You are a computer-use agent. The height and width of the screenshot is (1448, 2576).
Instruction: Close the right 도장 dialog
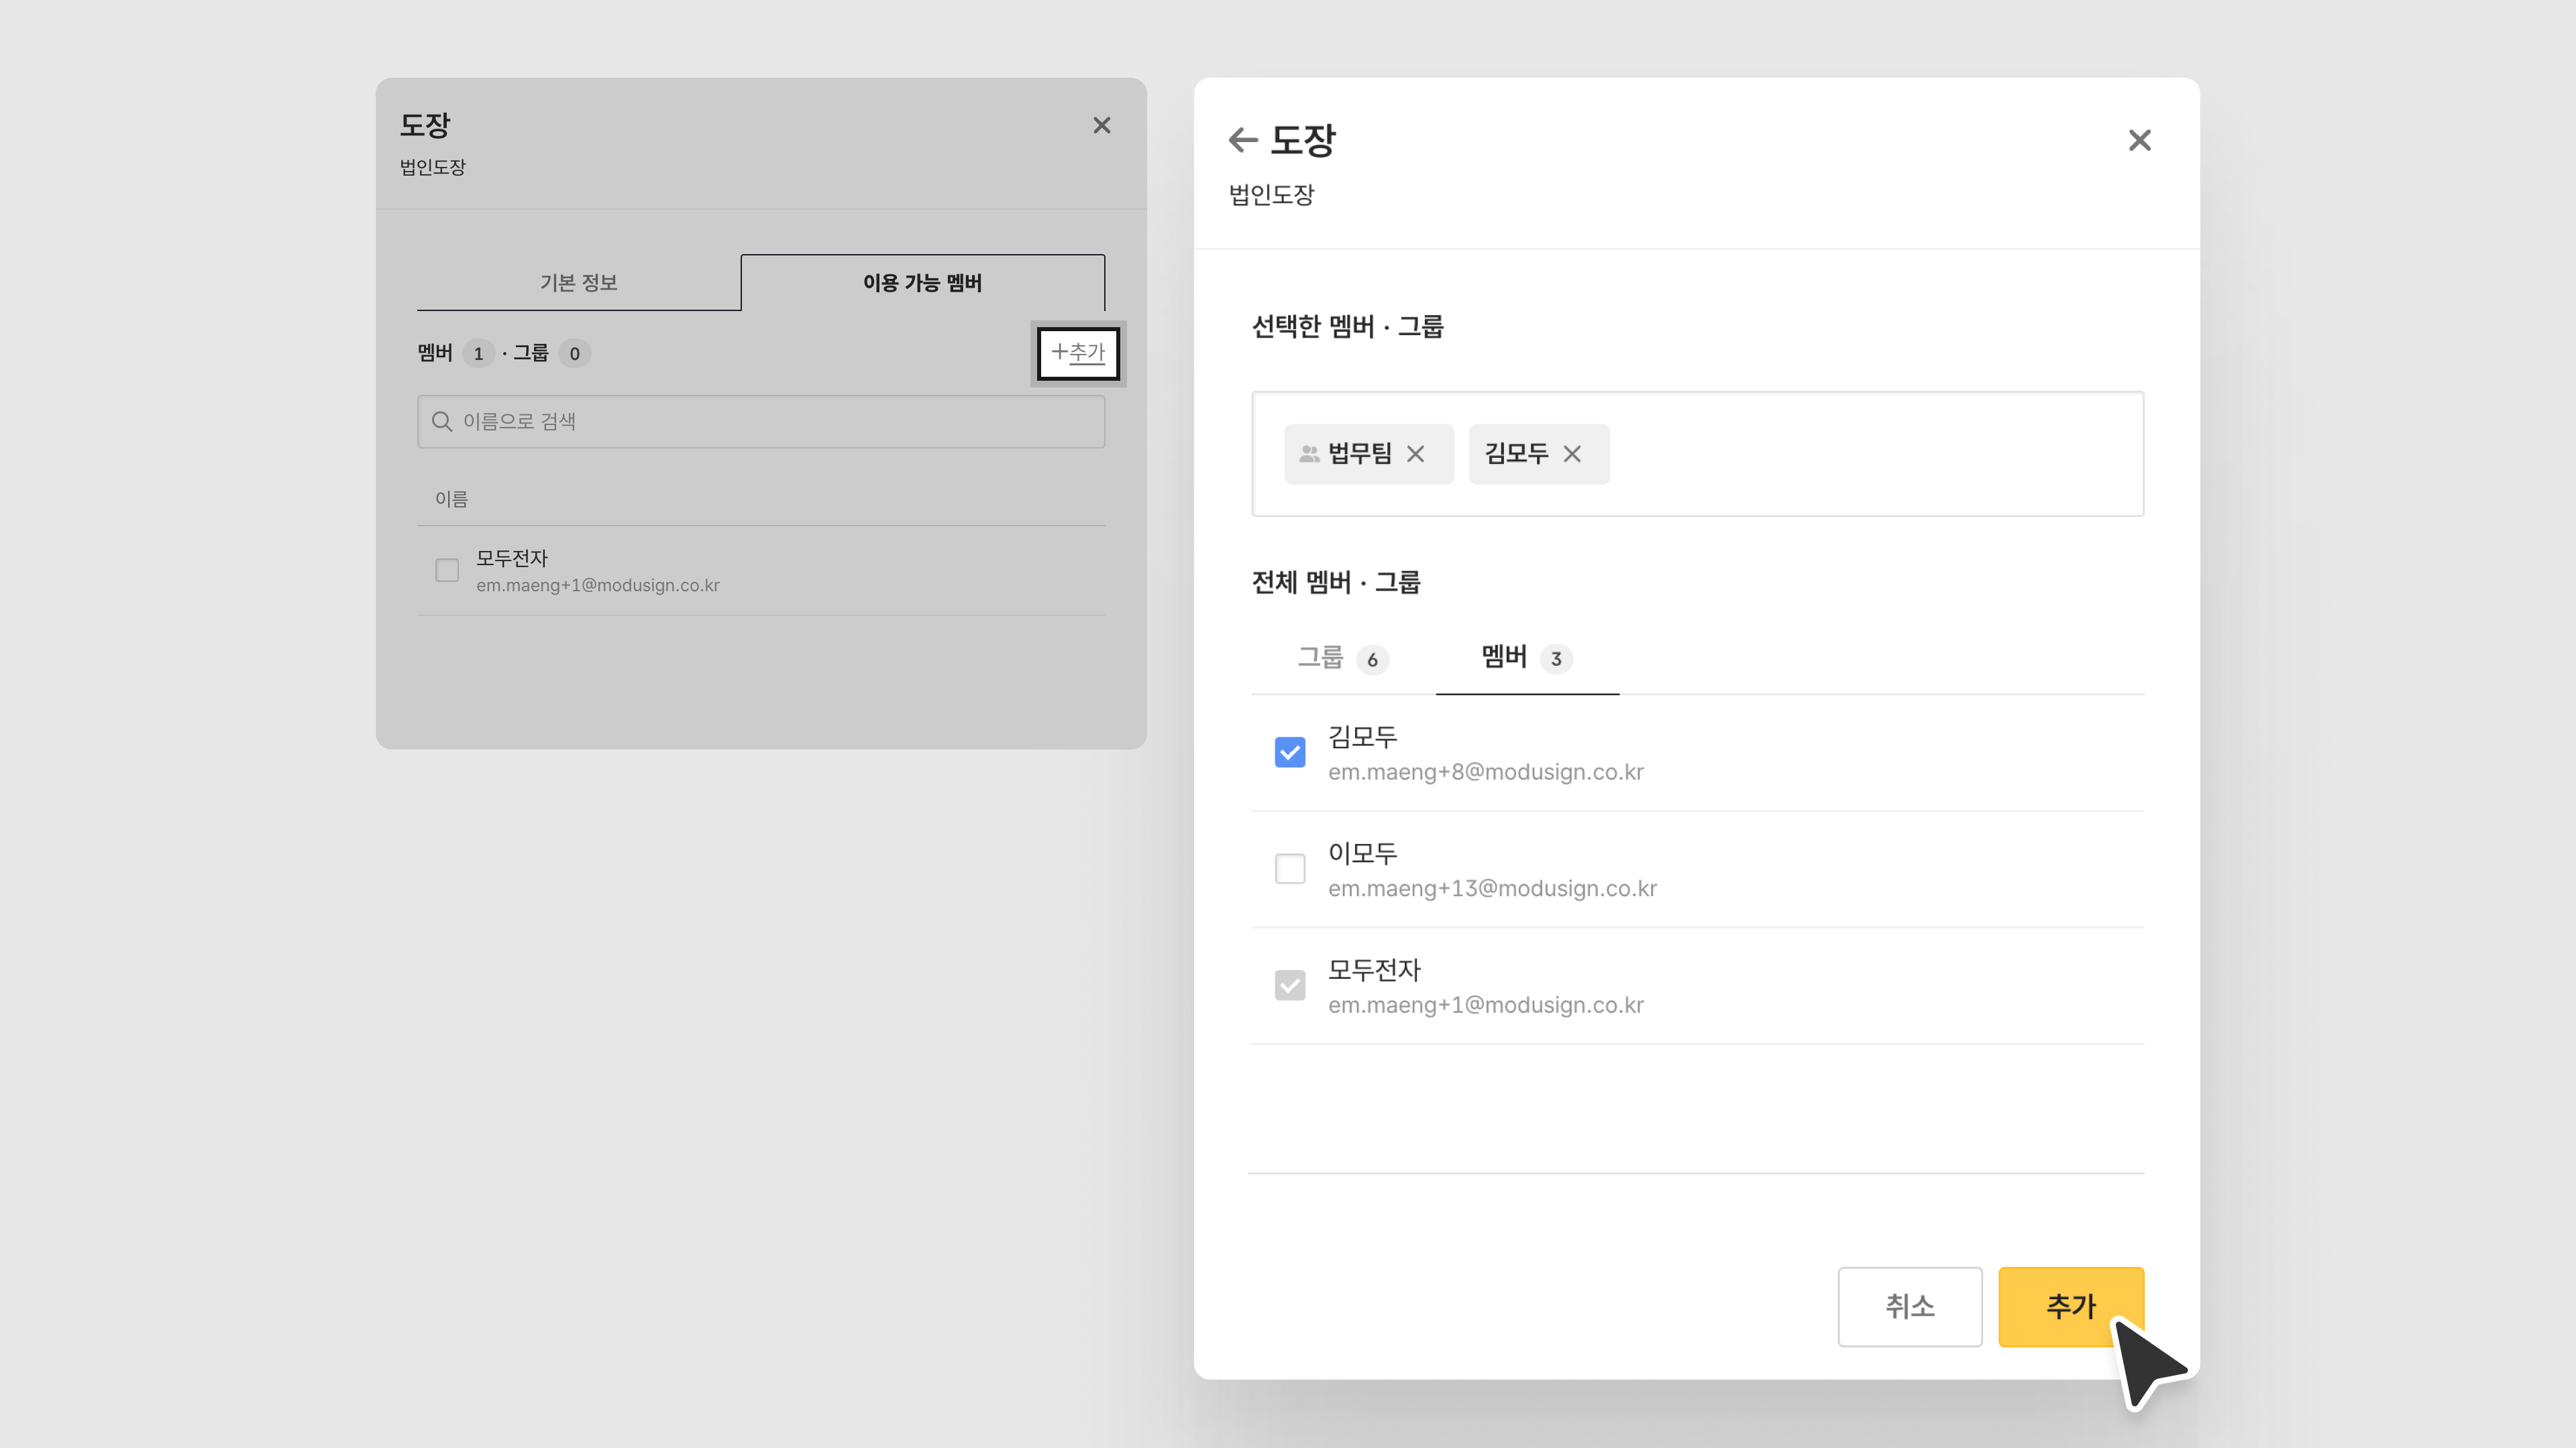click(2139, 140)
